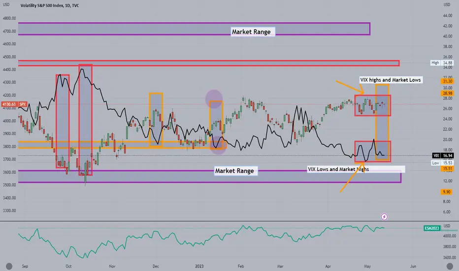
Task: Click the May label on the time axis
Action: 367,266
